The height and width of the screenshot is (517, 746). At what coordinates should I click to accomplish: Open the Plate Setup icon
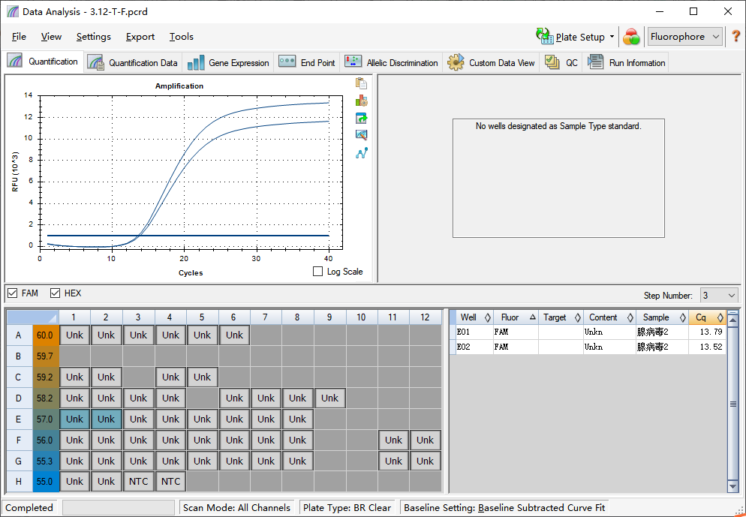point(544,36)
